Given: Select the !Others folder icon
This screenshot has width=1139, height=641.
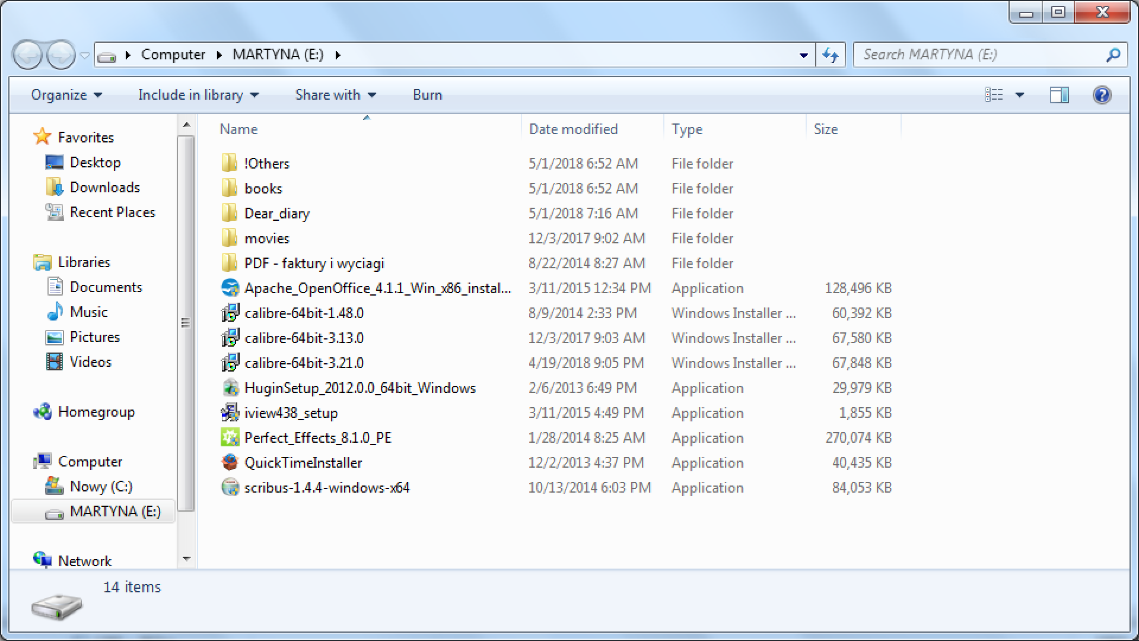Looking at the screenshot, I should [x=229, y=163].
